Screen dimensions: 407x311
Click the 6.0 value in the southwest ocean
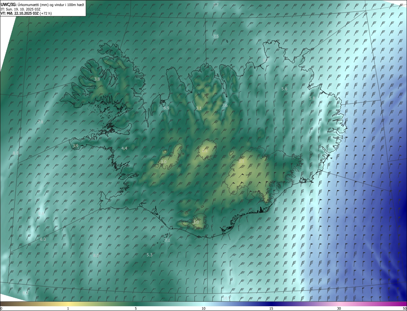43,239
